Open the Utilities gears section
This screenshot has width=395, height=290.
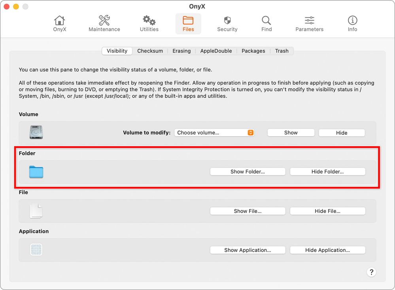(149, 24)
